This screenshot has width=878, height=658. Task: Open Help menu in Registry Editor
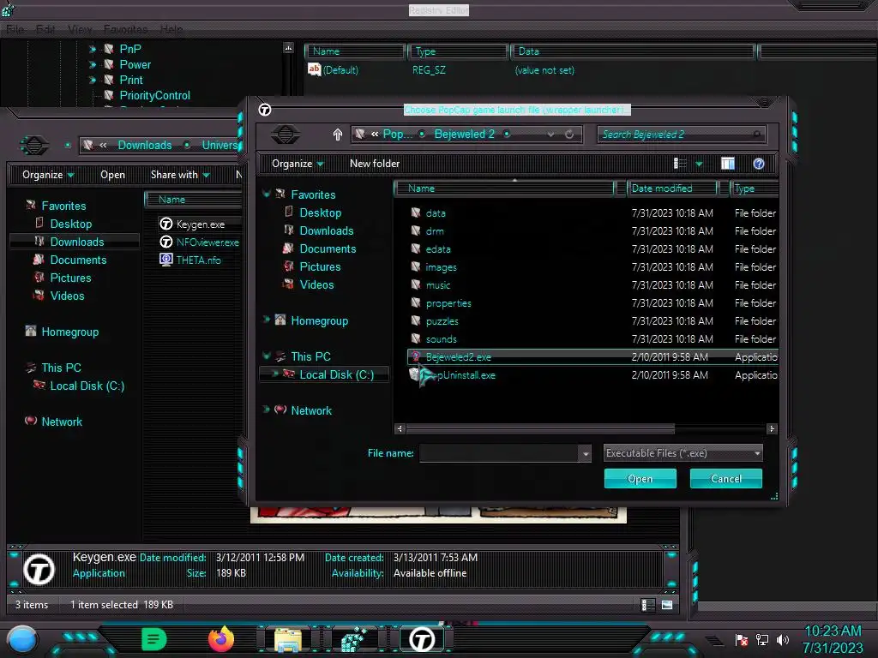(171, 29)
